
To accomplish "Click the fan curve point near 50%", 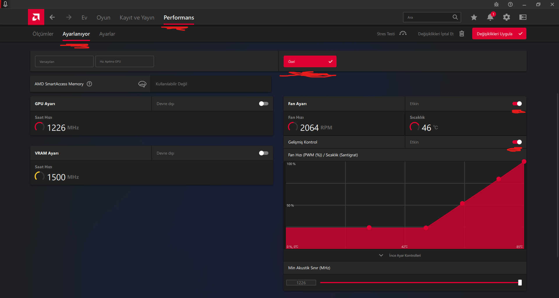I will [x=462, y=203].
